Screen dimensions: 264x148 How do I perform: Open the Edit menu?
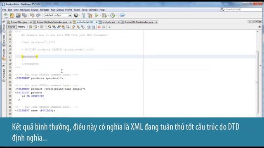coord(10,10)
